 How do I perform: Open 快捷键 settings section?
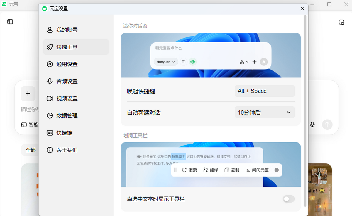(x=76, y=133)
